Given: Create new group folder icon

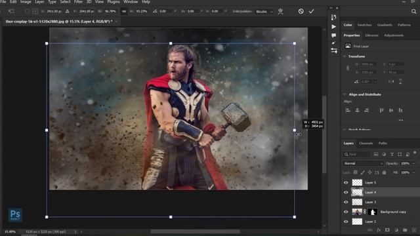Looking at the screenshot, I should pos(405,230).
